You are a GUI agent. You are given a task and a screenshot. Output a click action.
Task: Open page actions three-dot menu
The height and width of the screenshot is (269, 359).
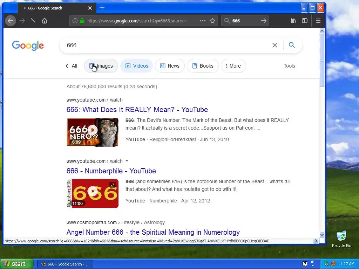pos(202,21)
